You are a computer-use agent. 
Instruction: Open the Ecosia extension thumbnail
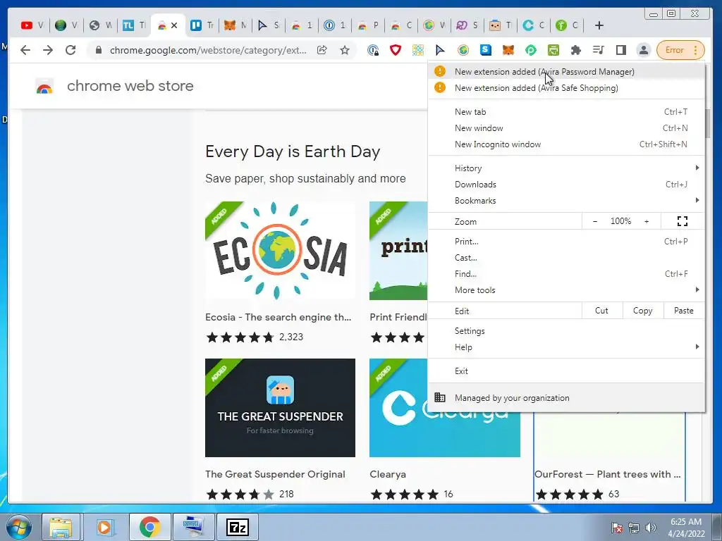[x=280, y=251]
